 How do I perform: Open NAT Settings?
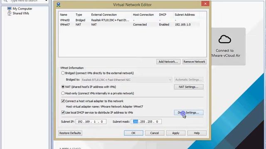pos(189,87)
